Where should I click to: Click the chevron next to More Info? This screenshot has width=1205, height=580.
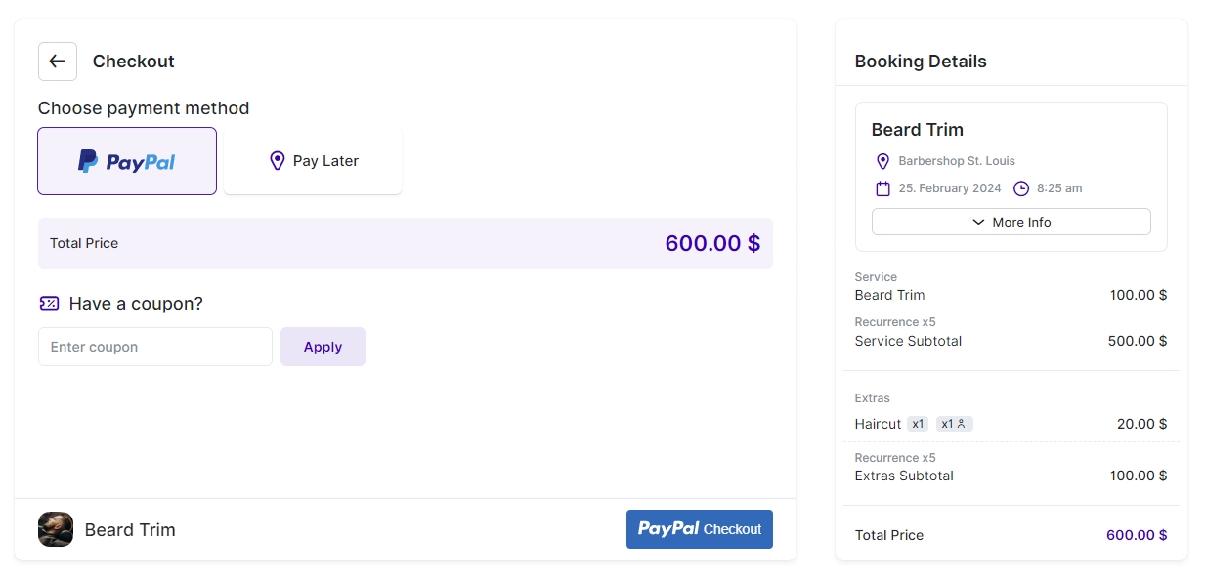click(978, 222)
